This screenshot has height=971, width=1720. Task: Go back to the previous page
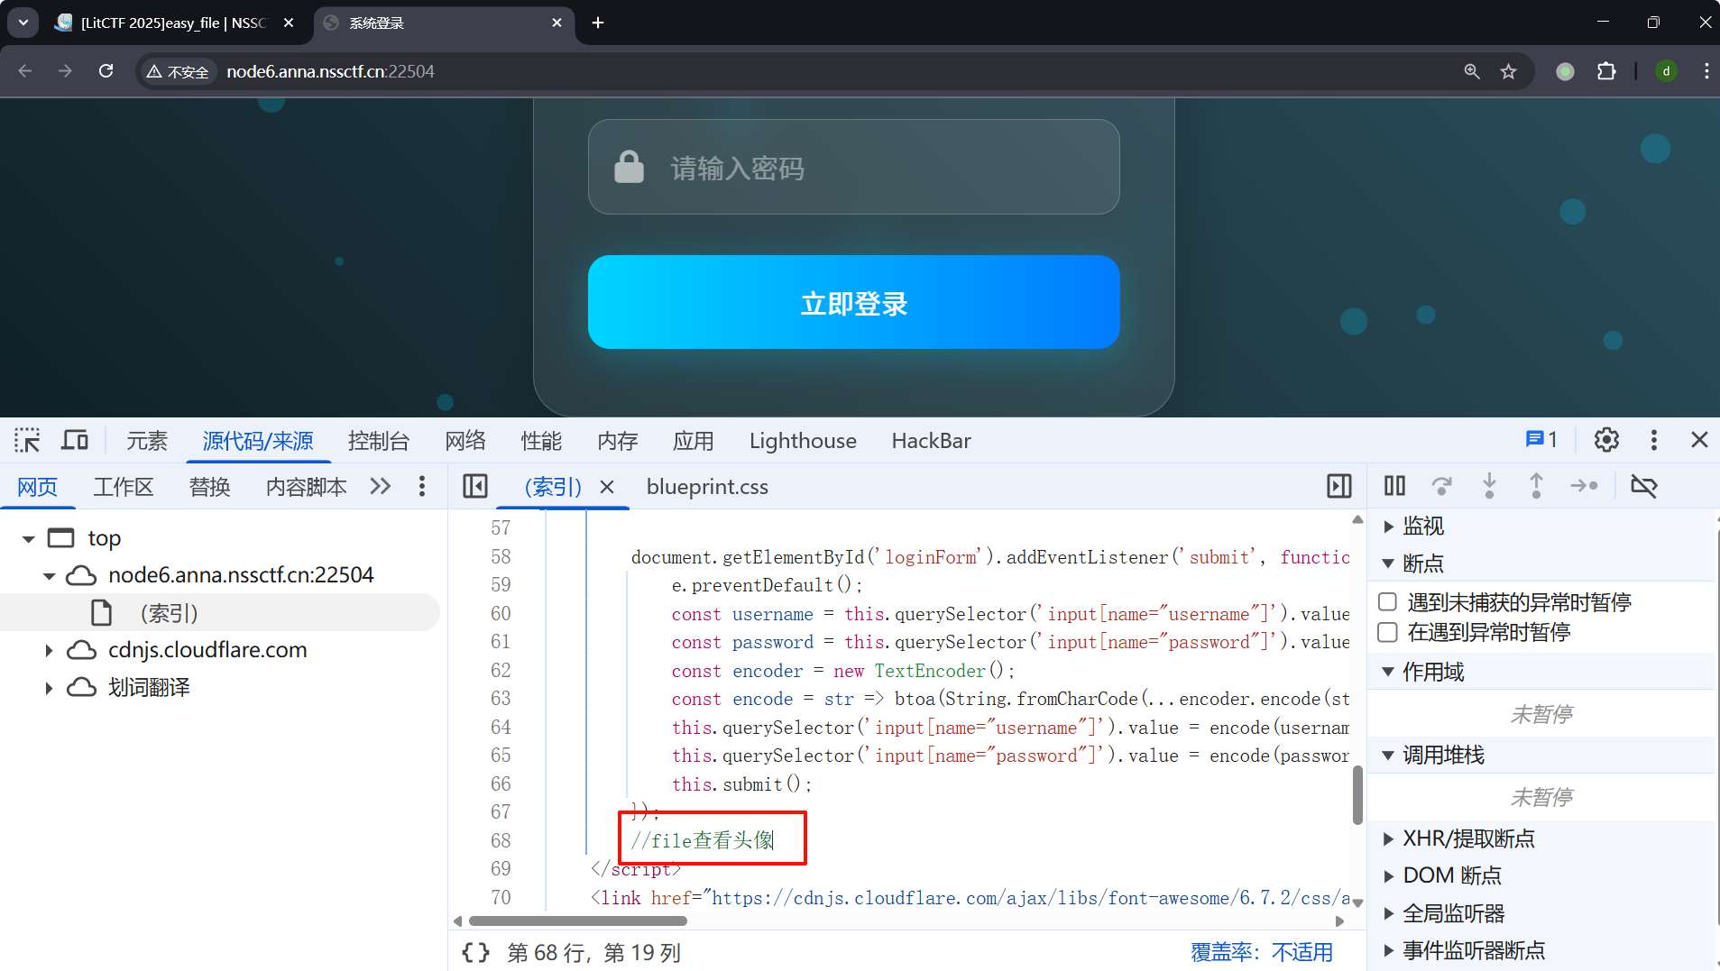tap(25, 71)
